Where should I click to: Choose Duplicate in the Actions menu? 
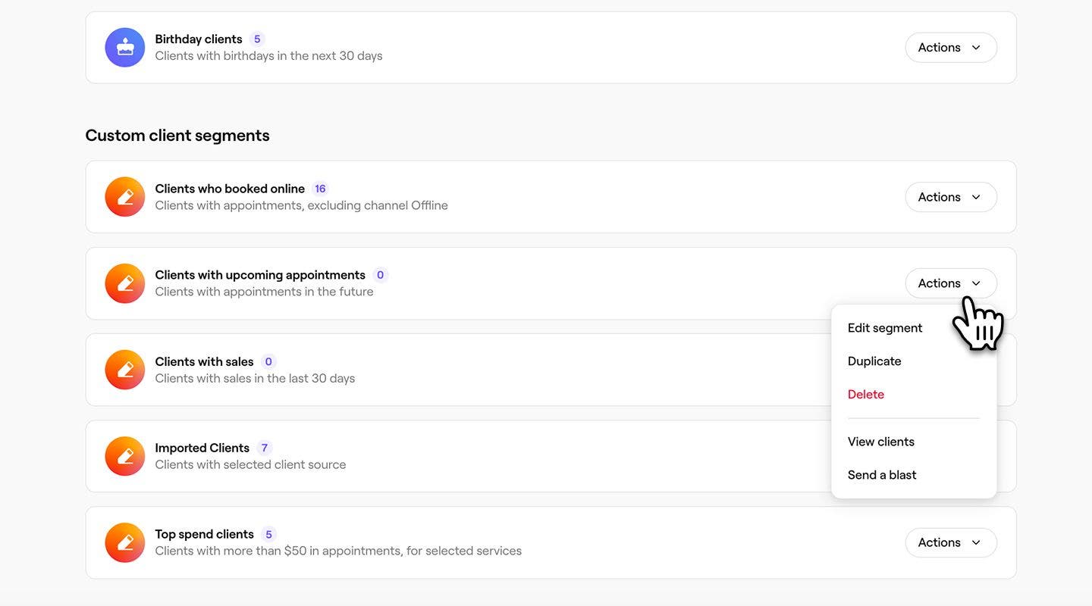(874, 361)
